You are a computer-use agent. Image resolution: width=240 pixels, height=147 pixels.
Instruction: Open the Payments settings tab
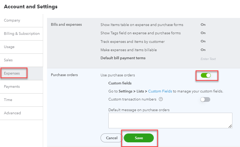(12, 86)
